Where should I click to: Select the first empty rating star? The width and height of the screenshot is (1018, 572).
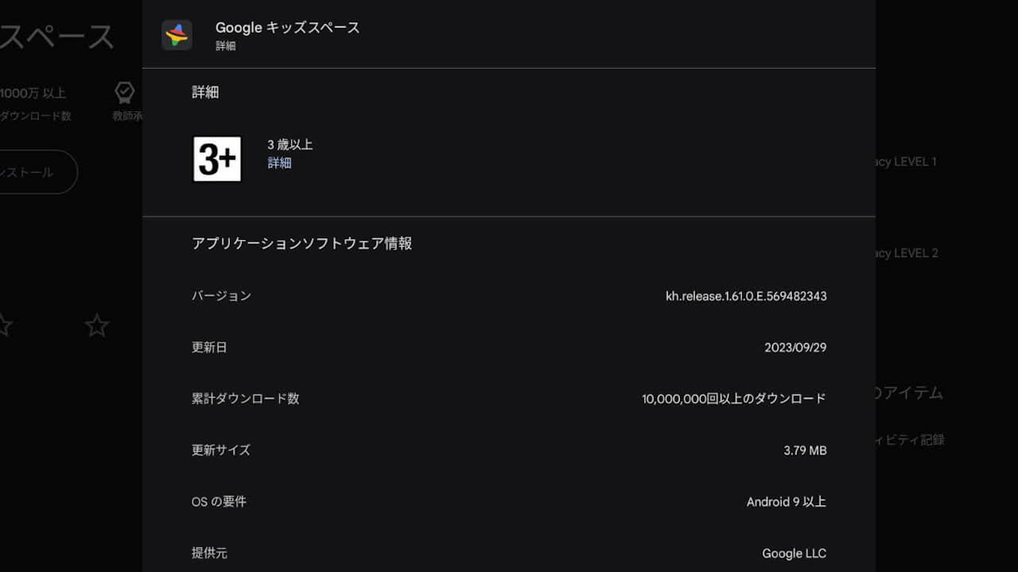[x=4, y=325]
